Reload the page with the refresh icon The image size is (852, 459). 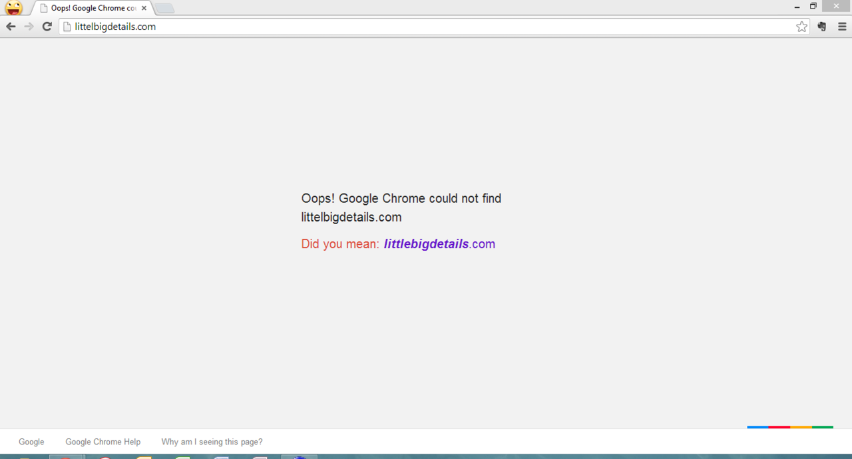pos(47,27)
